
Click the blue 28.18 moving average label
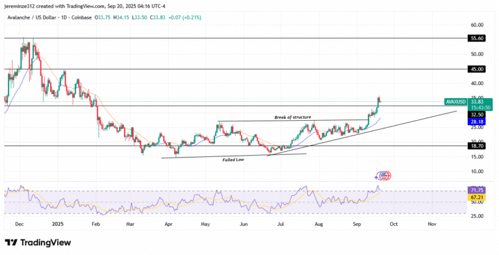[x=477, y=121]
